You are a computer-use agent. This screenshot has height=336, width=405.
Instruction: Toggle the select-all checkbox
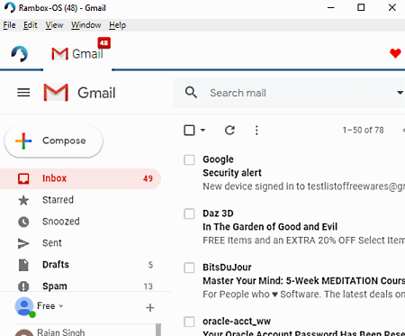click(x=189, y=131)
